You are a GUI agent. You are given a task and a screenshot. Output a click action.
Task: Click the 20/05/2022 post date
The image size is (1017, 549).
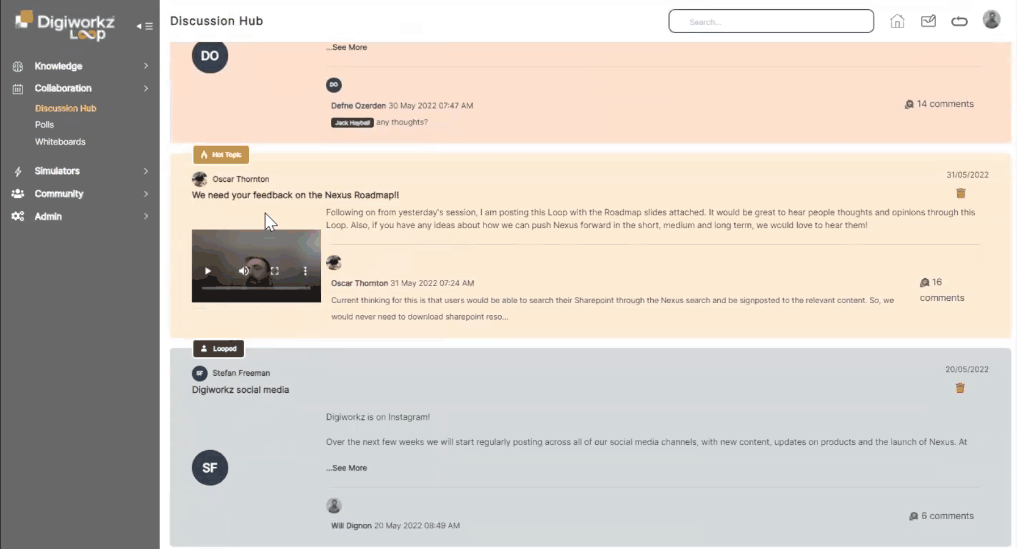[x=967, y=369]
